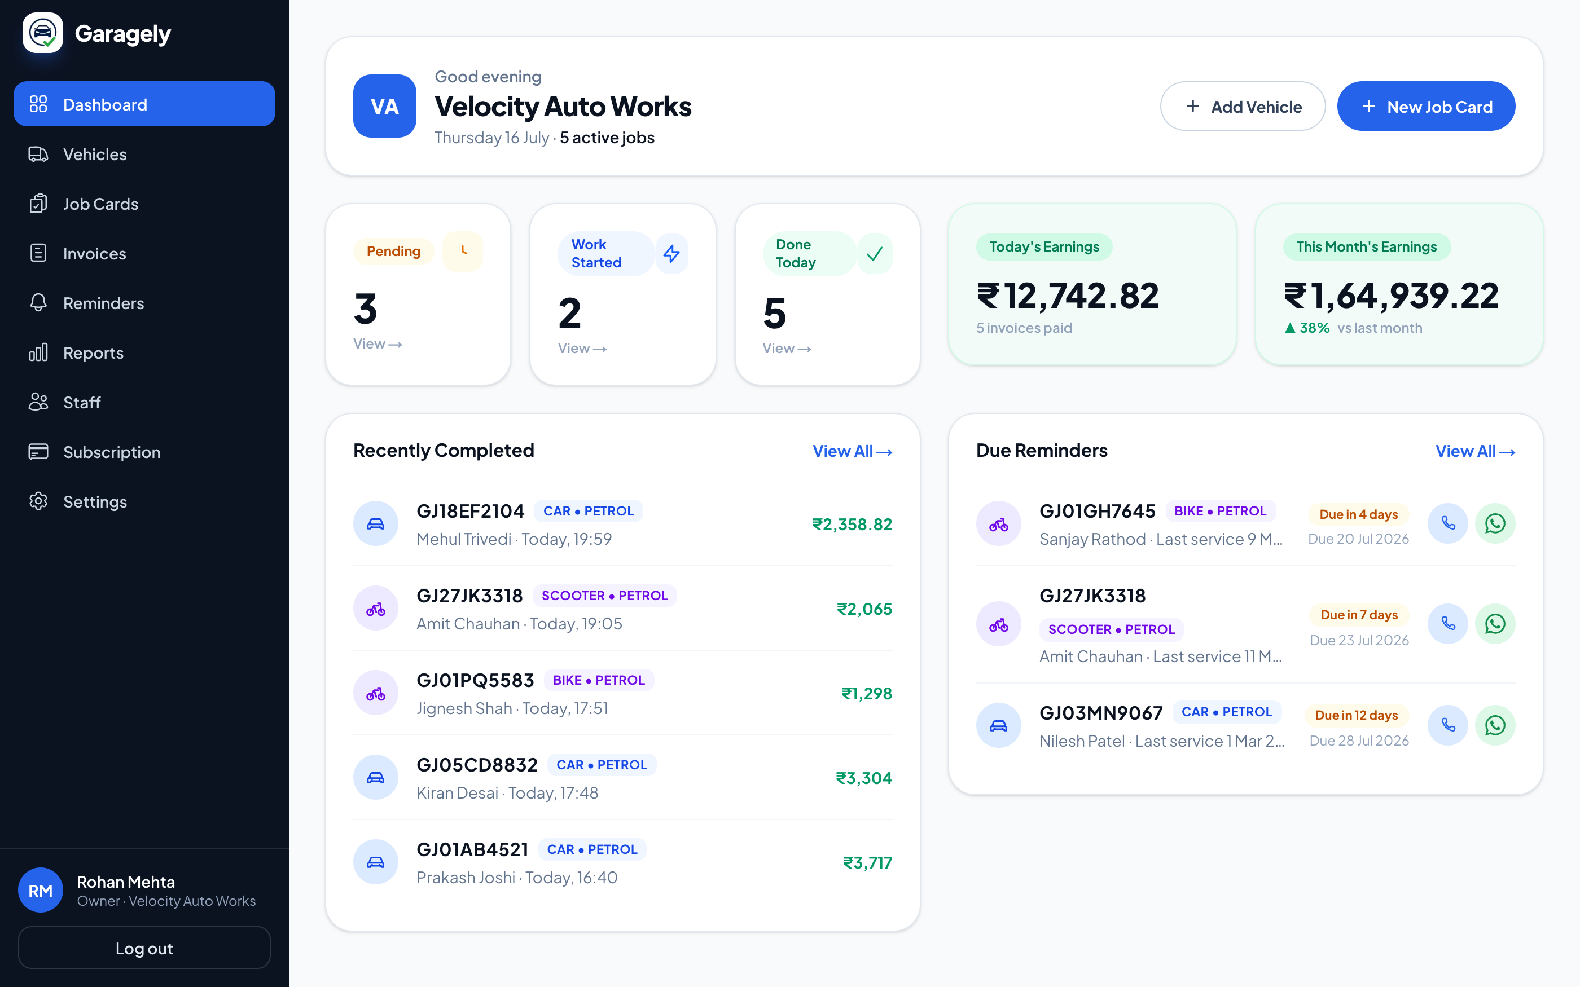Click car icon for GJ05CD8832

(x=376, y=777)
